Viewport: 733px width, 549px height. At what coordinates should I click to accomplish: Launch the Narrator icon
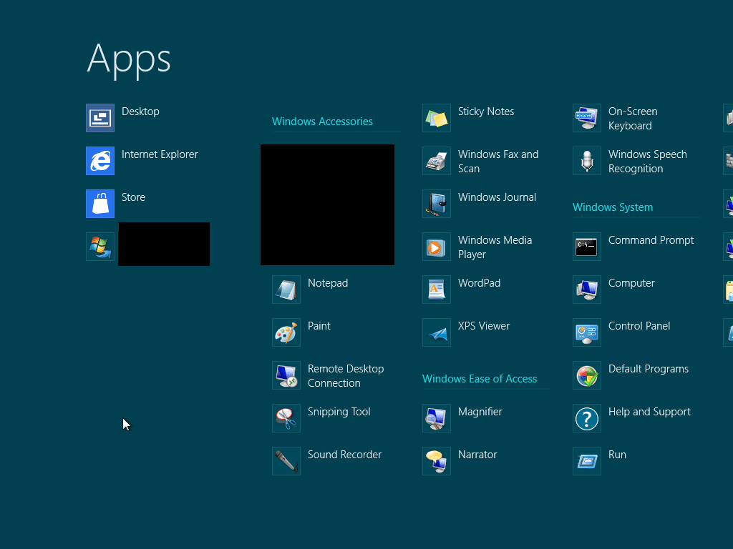(437, 461)
